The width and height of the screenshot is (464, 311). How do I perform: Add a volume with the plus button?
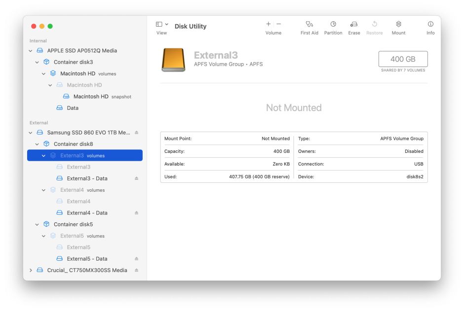pyautogui.click(x=269, y=24)
